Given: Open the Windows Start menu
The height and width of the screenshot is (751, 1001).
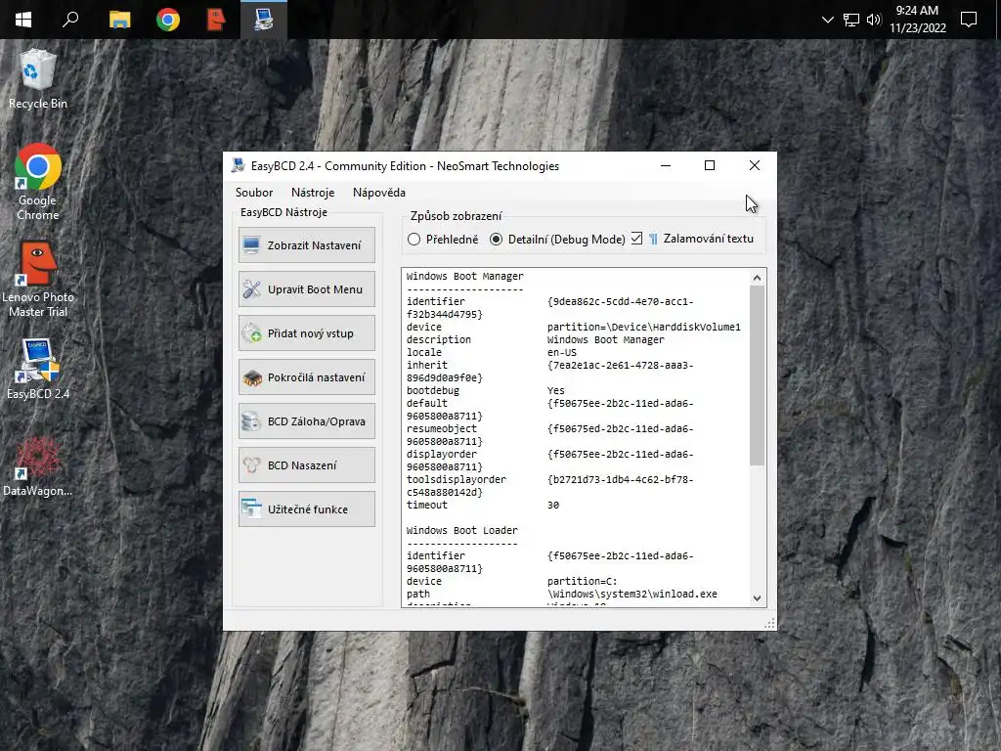Looking at the screenshot, I should [x=23, y=20].
